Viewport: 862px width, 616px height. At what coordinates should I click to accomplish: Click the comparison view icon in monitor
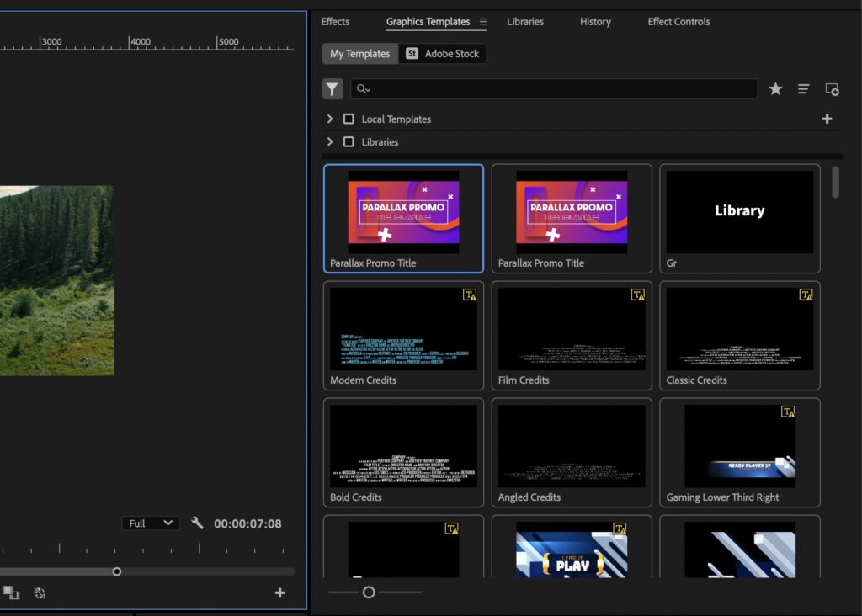(11, 592)
